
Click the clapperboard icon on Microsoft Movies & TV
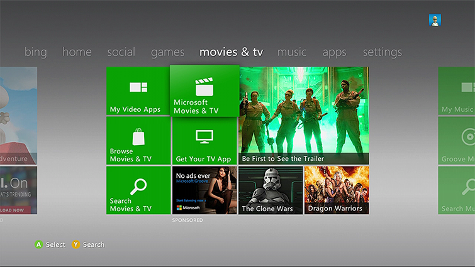click(204, 87)
